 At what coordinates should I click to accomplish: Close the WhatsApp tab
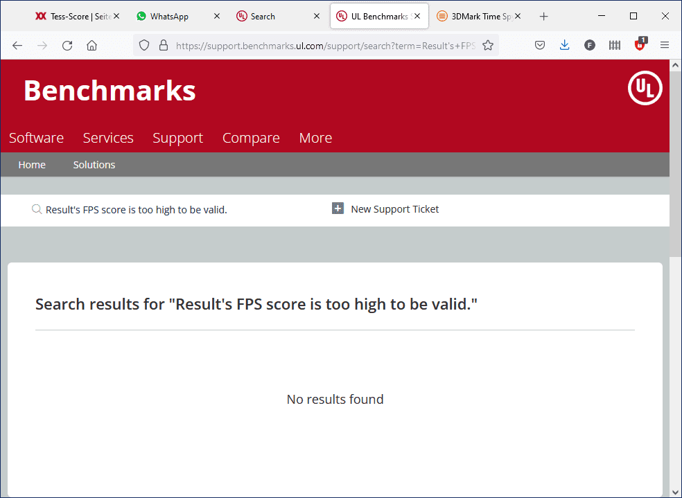click(217, 16)
